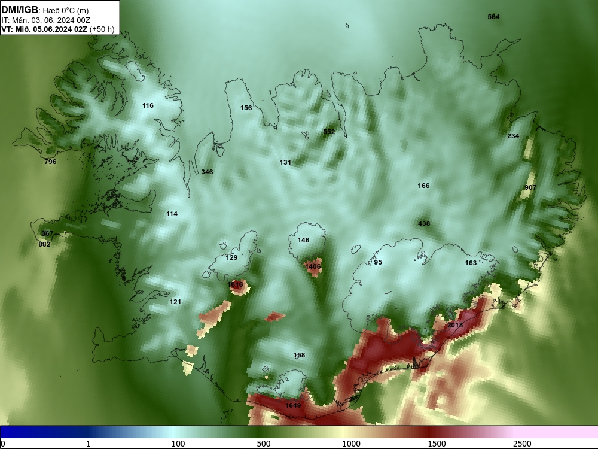Image resolution: width=598 pixels, height=449 pixels.
Task: Click the 796 value label
Action: coord(50,162)
